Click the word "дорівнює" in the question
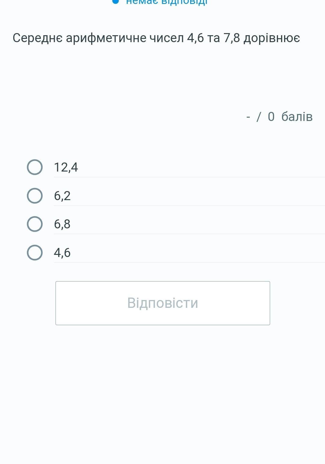The width and height of the screenshot is (325, 464). (272, 38)
